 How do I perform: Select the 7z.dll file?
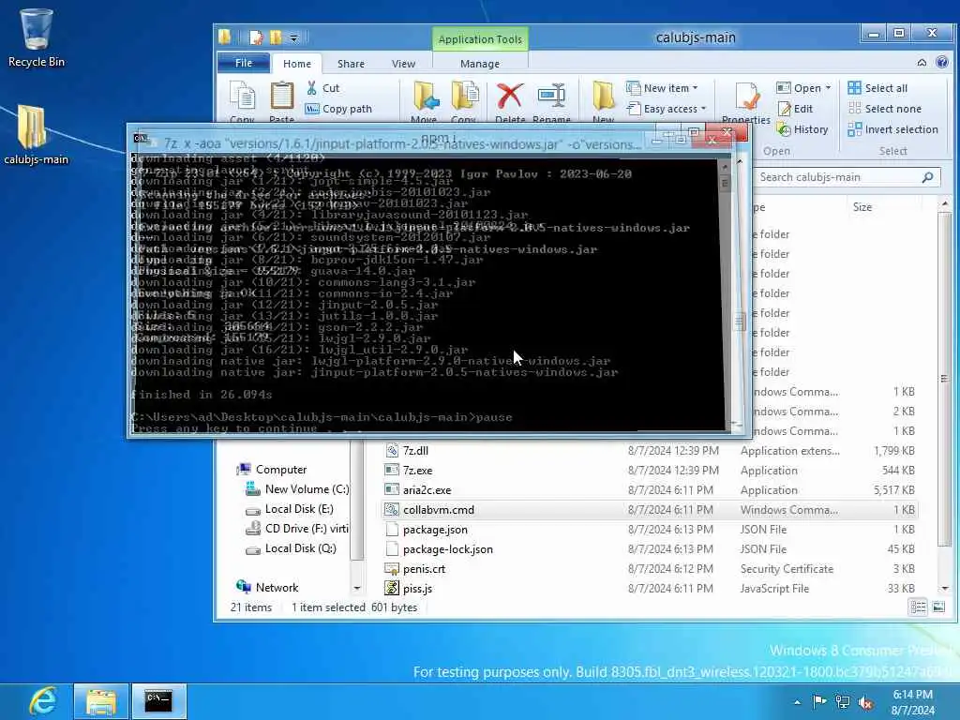coord(649,451)
